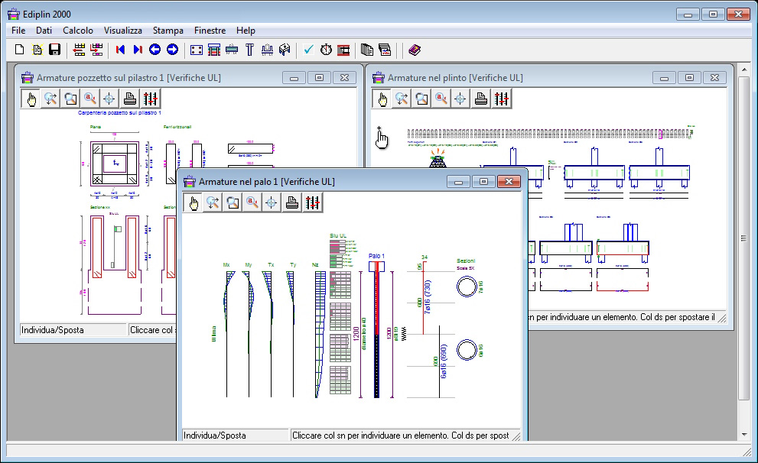The height and width of the screenshot is (463, 758).
Task: Click the Save floppy disk icon
Action: [x=54, y=50]
